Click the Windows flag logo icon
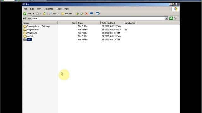 (175, 9)
